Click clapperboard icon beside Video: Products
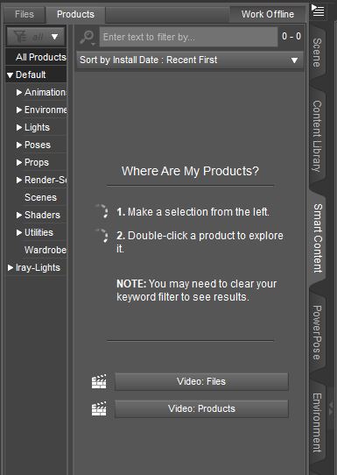The height and width of the screenshot is (475, 337). click(x=99, y=408)
